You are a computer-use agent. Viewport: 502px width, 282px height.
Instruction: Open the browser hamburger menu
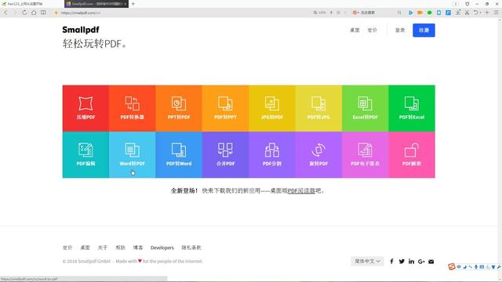coord(496,13)
